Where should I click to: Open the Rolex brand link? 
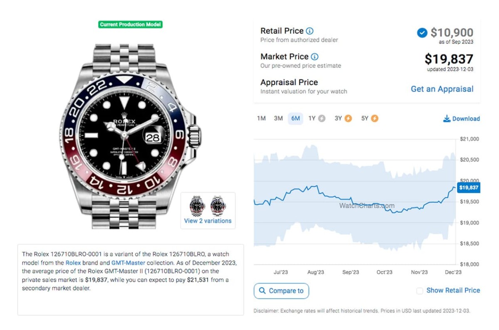pos(73,263)
